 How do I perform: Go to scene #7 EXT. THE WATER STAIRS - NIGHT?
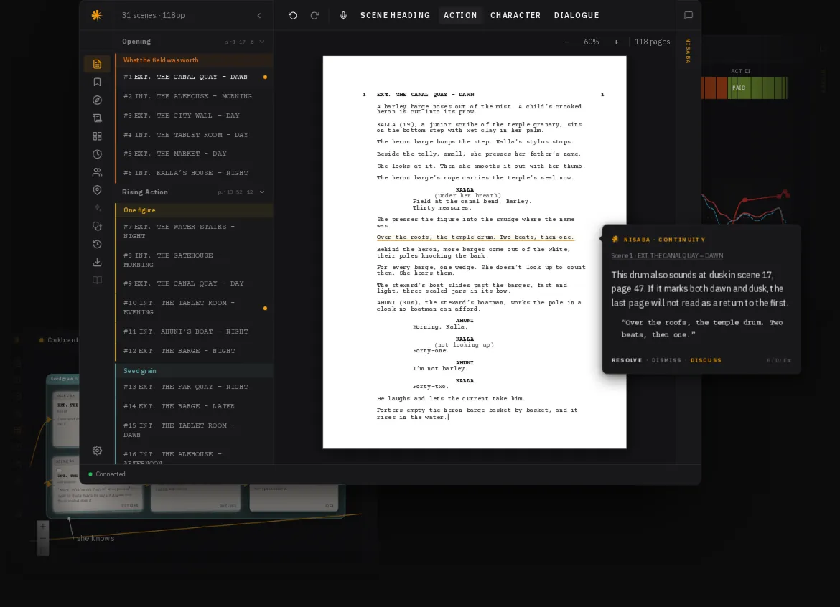(194, 231)
